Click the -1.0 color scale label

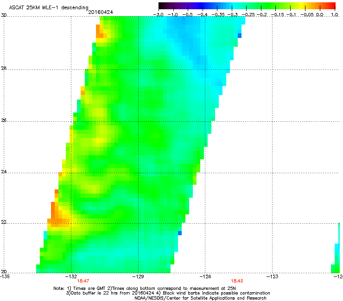click(x=173, y=15)
